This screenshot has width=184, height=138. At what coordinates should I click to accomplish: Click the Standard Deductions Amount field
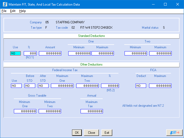[x=50, y=53]
